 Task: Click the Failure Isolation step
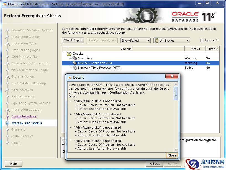pyautogui.click(x=23, y=96)
